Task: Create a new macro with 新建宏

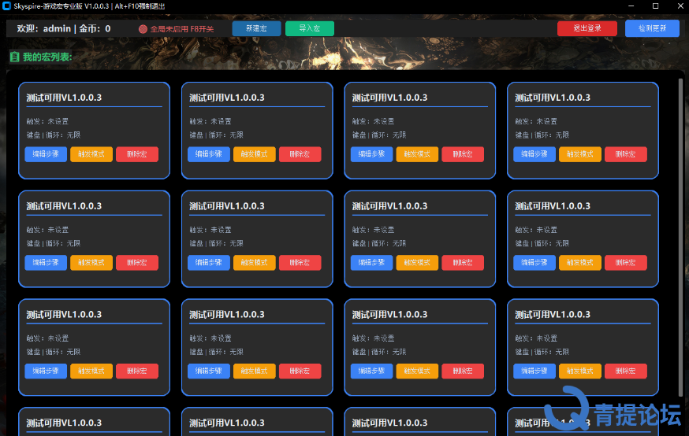Action: pos(256,28)
